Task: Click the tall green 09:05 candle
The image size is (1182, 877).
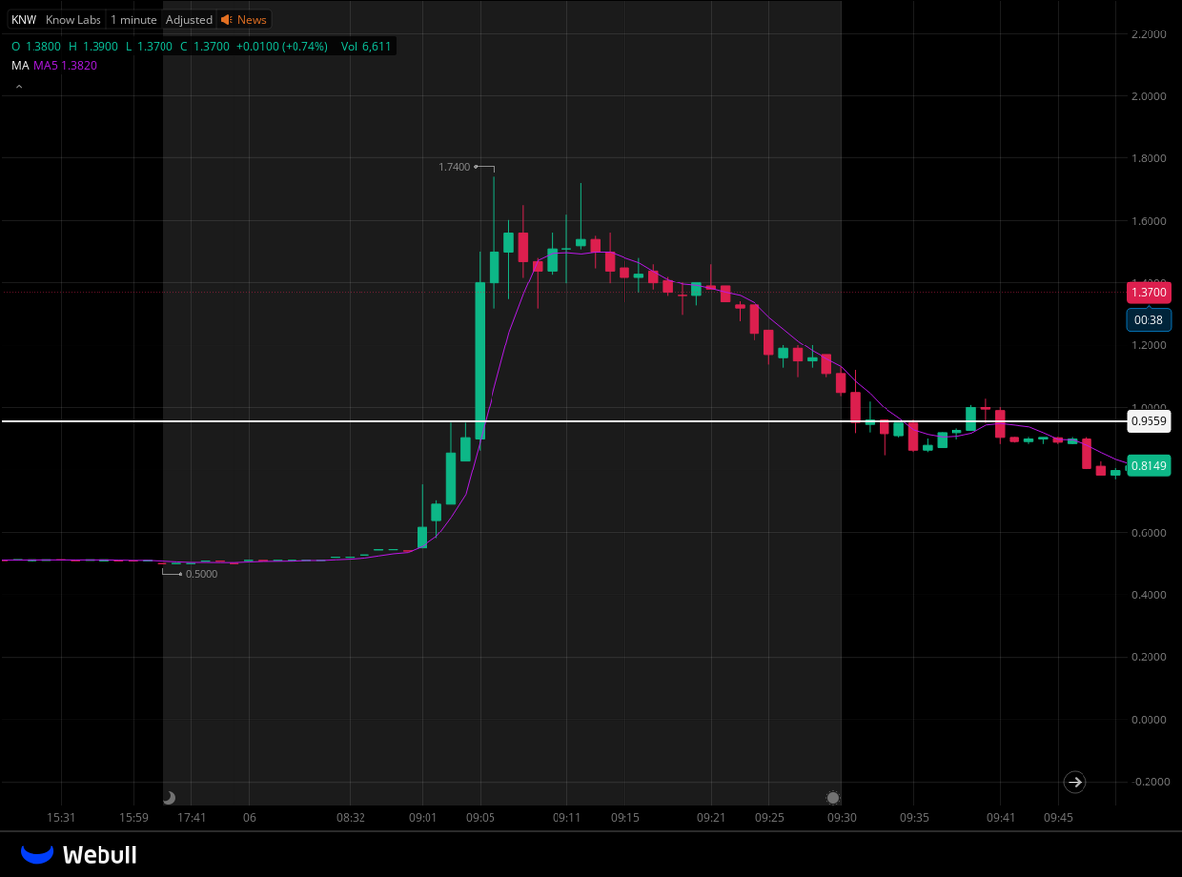Action: pyautogui.click(x=480, y=360)
